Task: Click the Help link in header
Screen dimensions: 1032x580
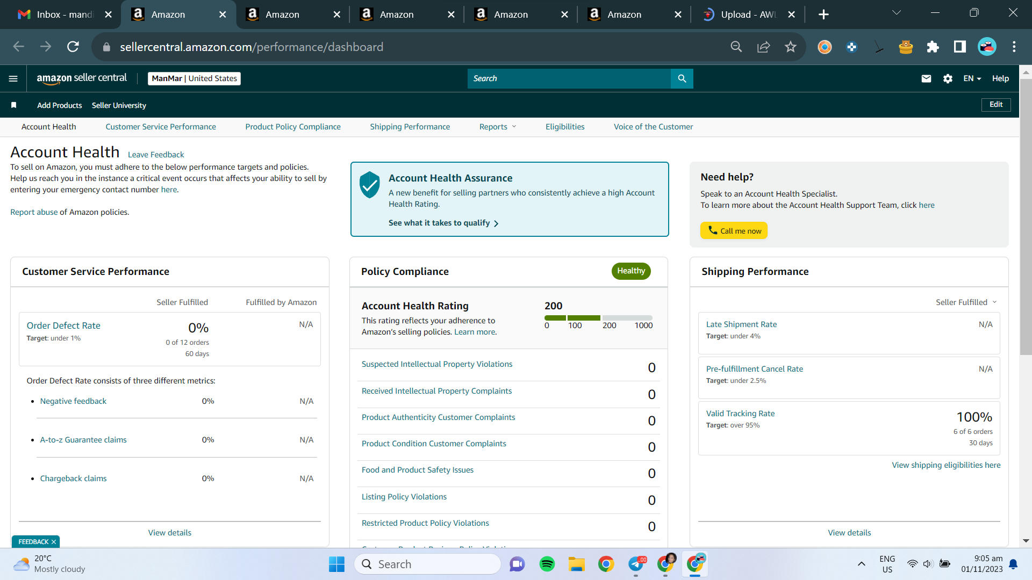Action: (1000, 78)
